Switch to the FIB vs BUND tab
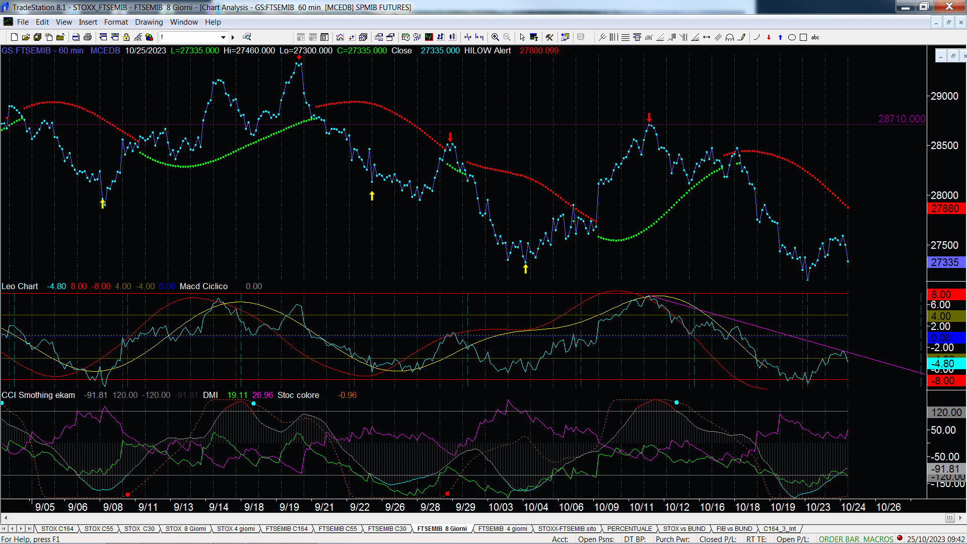The width and height of the screenshot is (967, 544). 734,529
